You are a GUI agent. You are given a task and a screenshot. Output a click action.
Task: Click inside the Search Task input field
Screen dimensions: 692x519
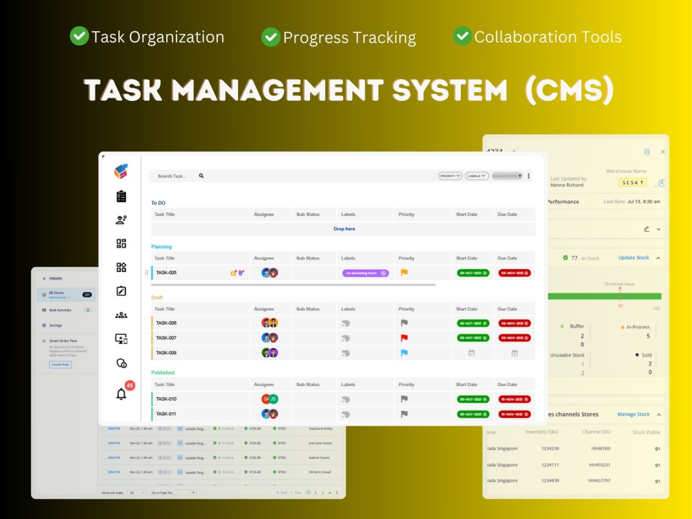(173, 176)
